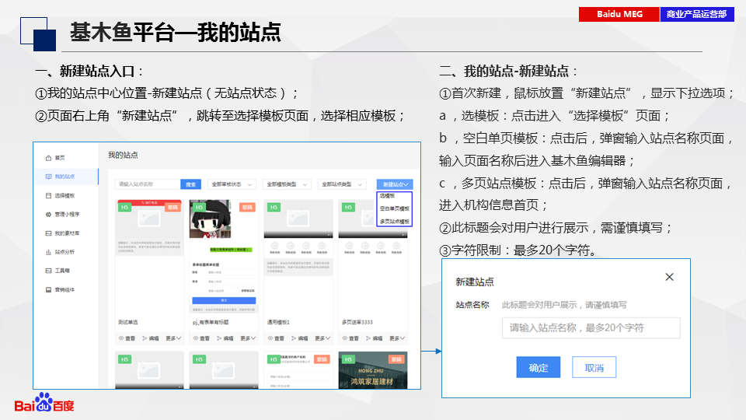
Task: Click the 新建站点 dialog title
Action: pos(474,282)
